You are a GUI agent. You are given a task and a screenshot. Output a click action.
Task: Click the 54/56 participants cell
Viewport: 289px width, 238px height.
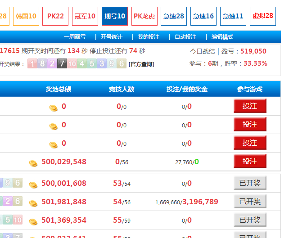point(122,202)
